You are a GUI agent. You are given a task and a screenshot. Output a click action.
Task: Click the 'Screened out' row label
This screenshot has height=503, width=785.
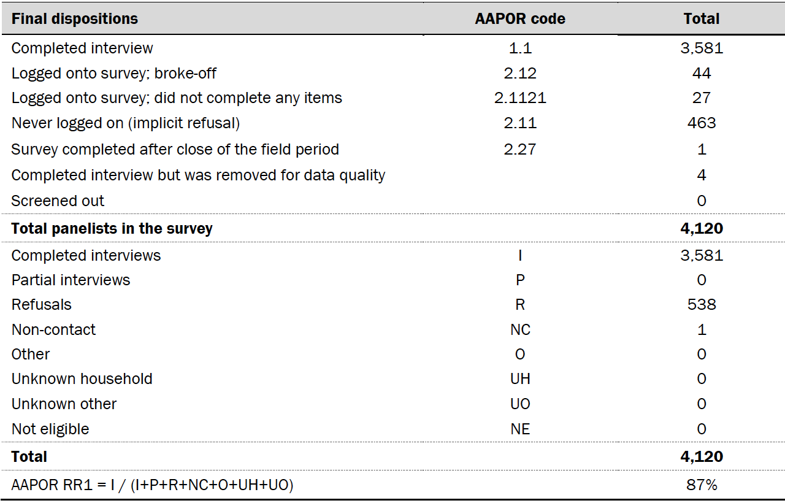point(58,201)
